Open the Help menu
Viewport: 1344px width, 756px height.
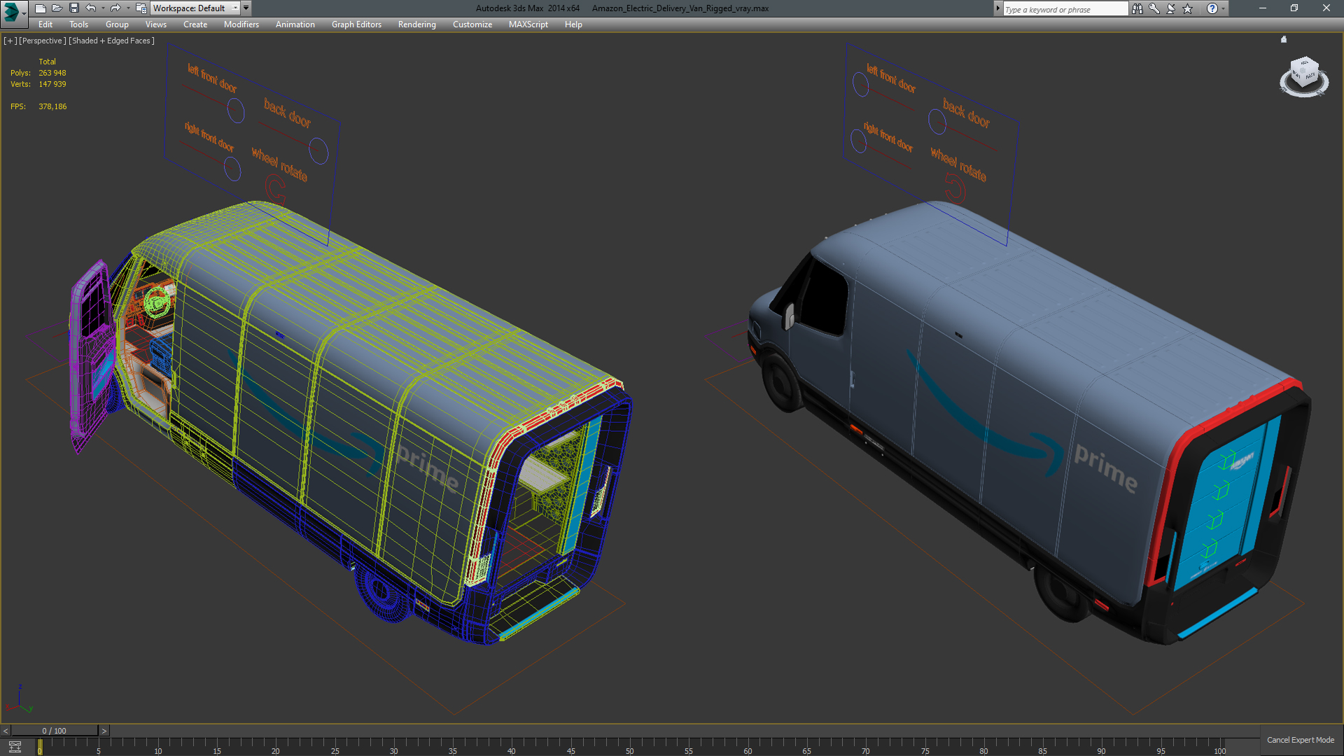point(573,24)
